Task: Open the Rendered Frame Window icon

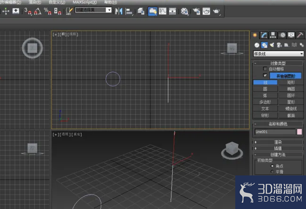Action: pyautogui.click(x=206, y=11)
